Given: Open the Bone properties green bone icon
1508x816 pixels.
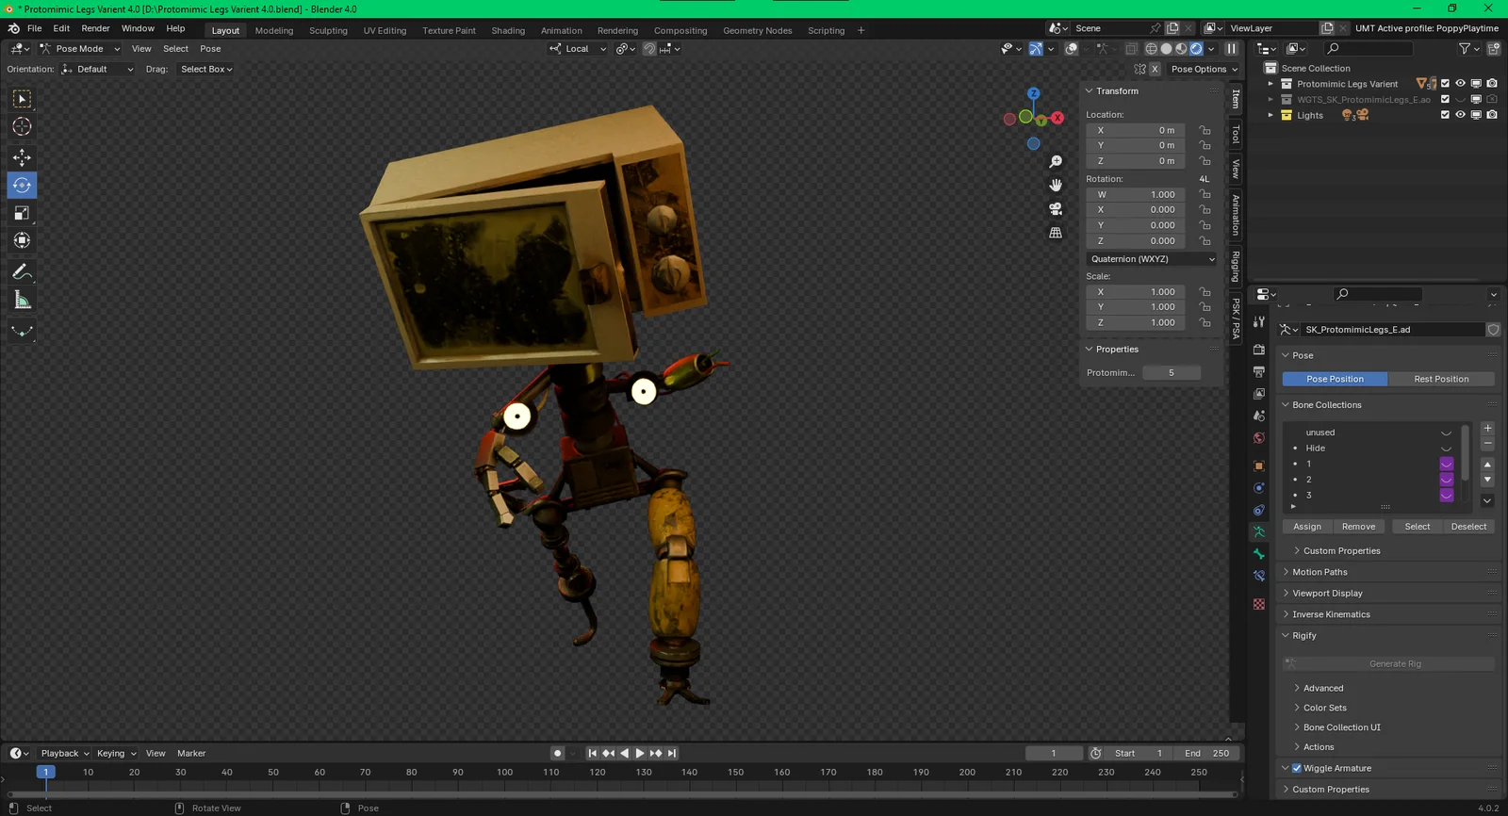Looking at the screenshot, I should pyautogui.click(x=1259, y=554).
